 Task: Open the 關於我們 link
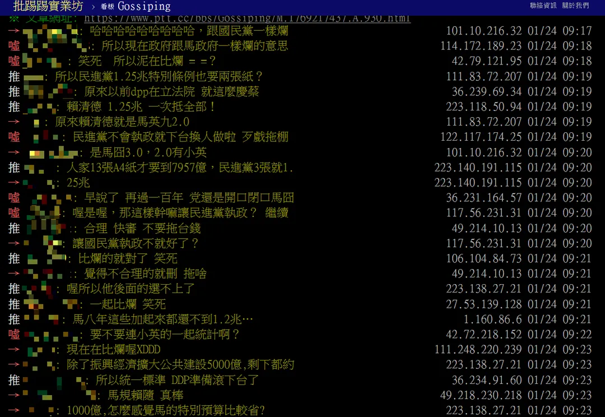[575, 6]
